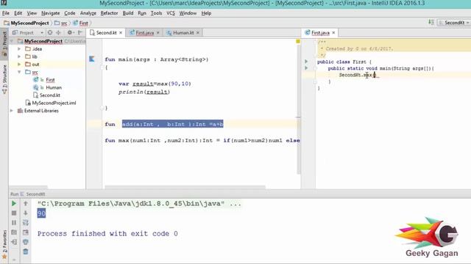Viewport: 471px width, 264px height.
Task: Clear console with trash can icon
Action: [26, 252]
